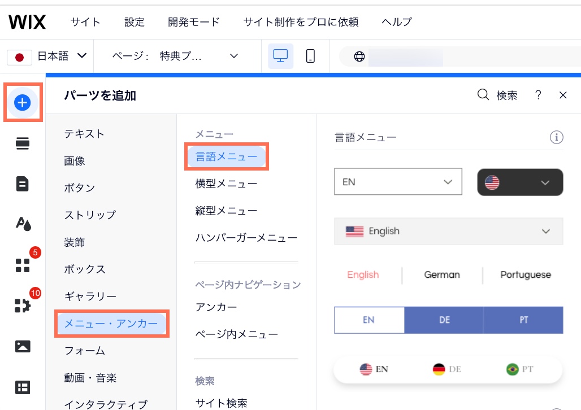The height and width of the screenshot is (410, 581).
Task: Click the help question mark in the panel header
Action: (x=537, y=95)
